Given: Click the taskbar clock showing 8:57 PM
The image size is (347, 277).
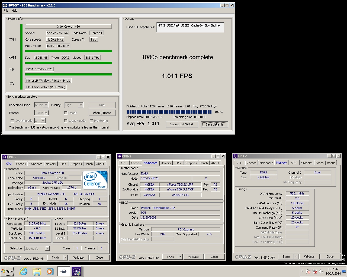Looking at the screenshot, I should click(333, 271).
